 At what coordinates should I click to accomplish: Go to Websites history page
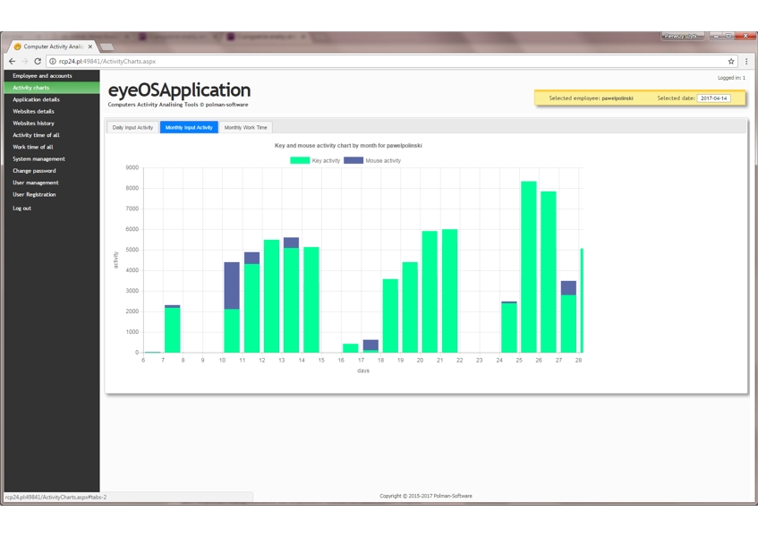33,124
